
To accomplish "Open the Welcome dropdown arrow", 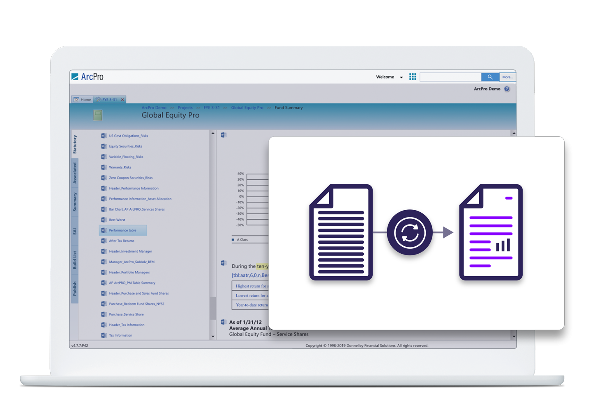I will 401,77.
